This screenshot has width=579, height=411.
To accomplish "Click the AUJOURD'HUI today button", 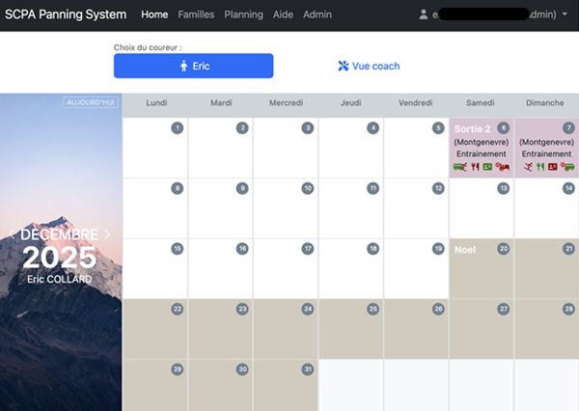I will pyautogui.click(x=91, y=101).
